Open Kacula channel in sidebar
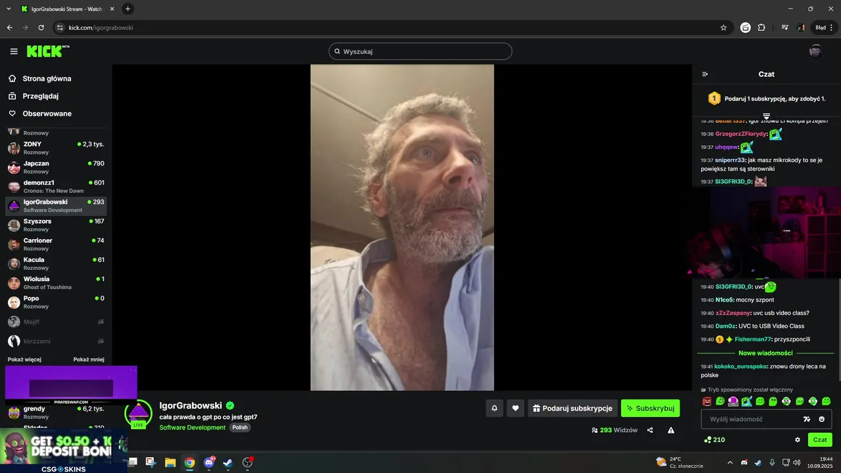 [x=56, y=263]
